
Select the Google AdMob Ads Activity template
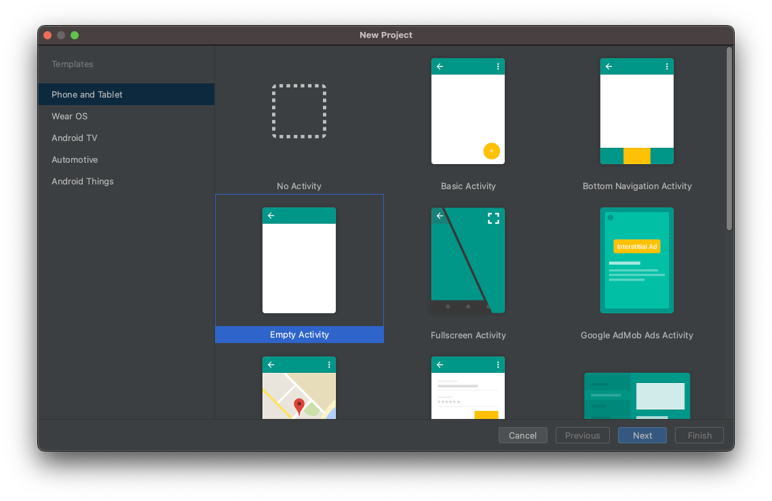pyautogui.click(x=636, y=260)
